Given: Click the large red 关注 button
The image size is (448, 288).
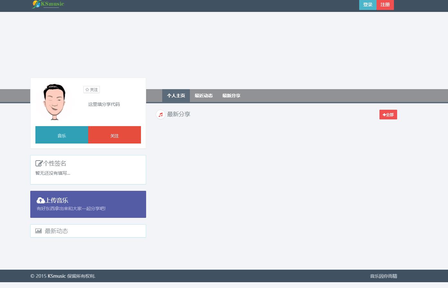Looking at the screenshot, I should coord(115,135).
